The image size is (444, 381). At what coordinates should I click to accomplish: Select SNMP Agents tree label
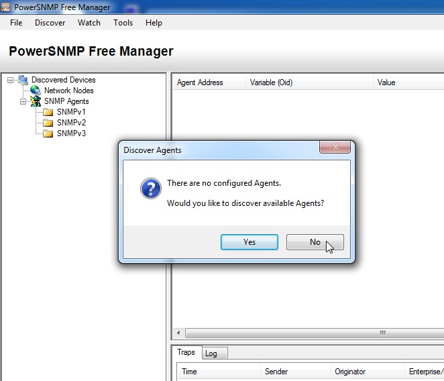click(x=66, y=101)
